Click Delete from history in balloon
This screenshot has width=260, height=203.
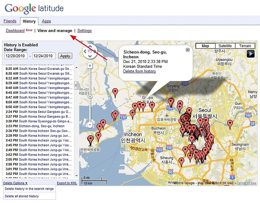tap(139, 71)
